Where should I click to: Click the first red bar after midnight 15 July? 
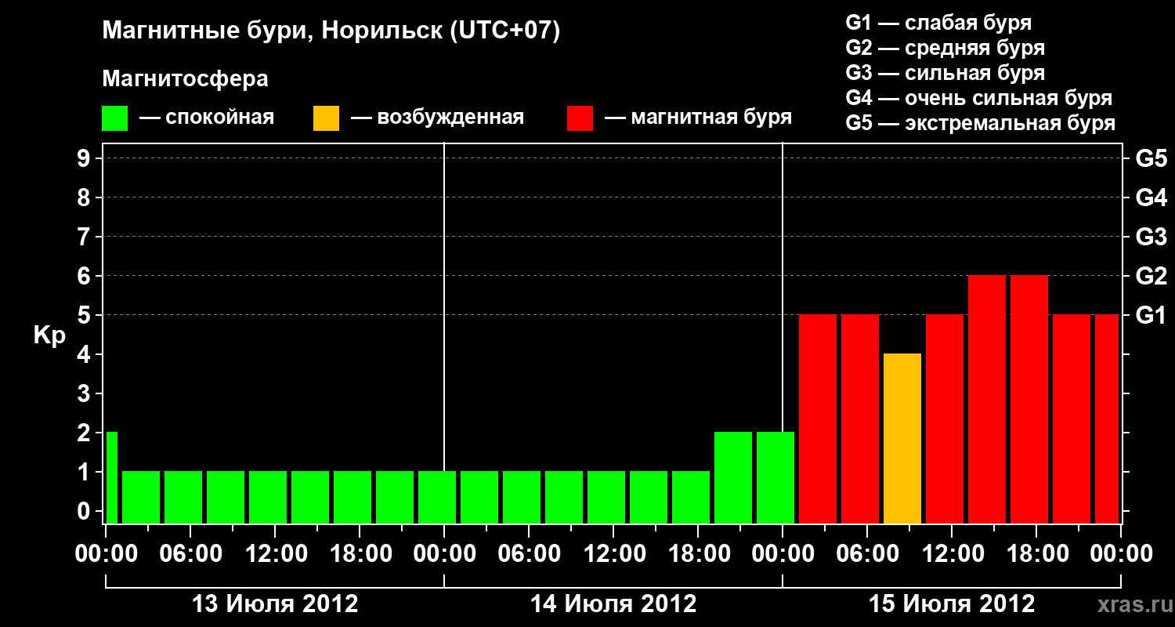[x=818, y=419]
